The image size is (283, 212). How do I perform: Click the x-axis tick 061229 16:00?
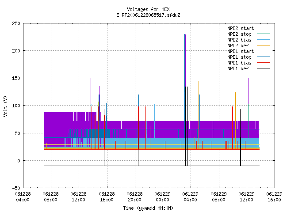(x=274, y=197)
